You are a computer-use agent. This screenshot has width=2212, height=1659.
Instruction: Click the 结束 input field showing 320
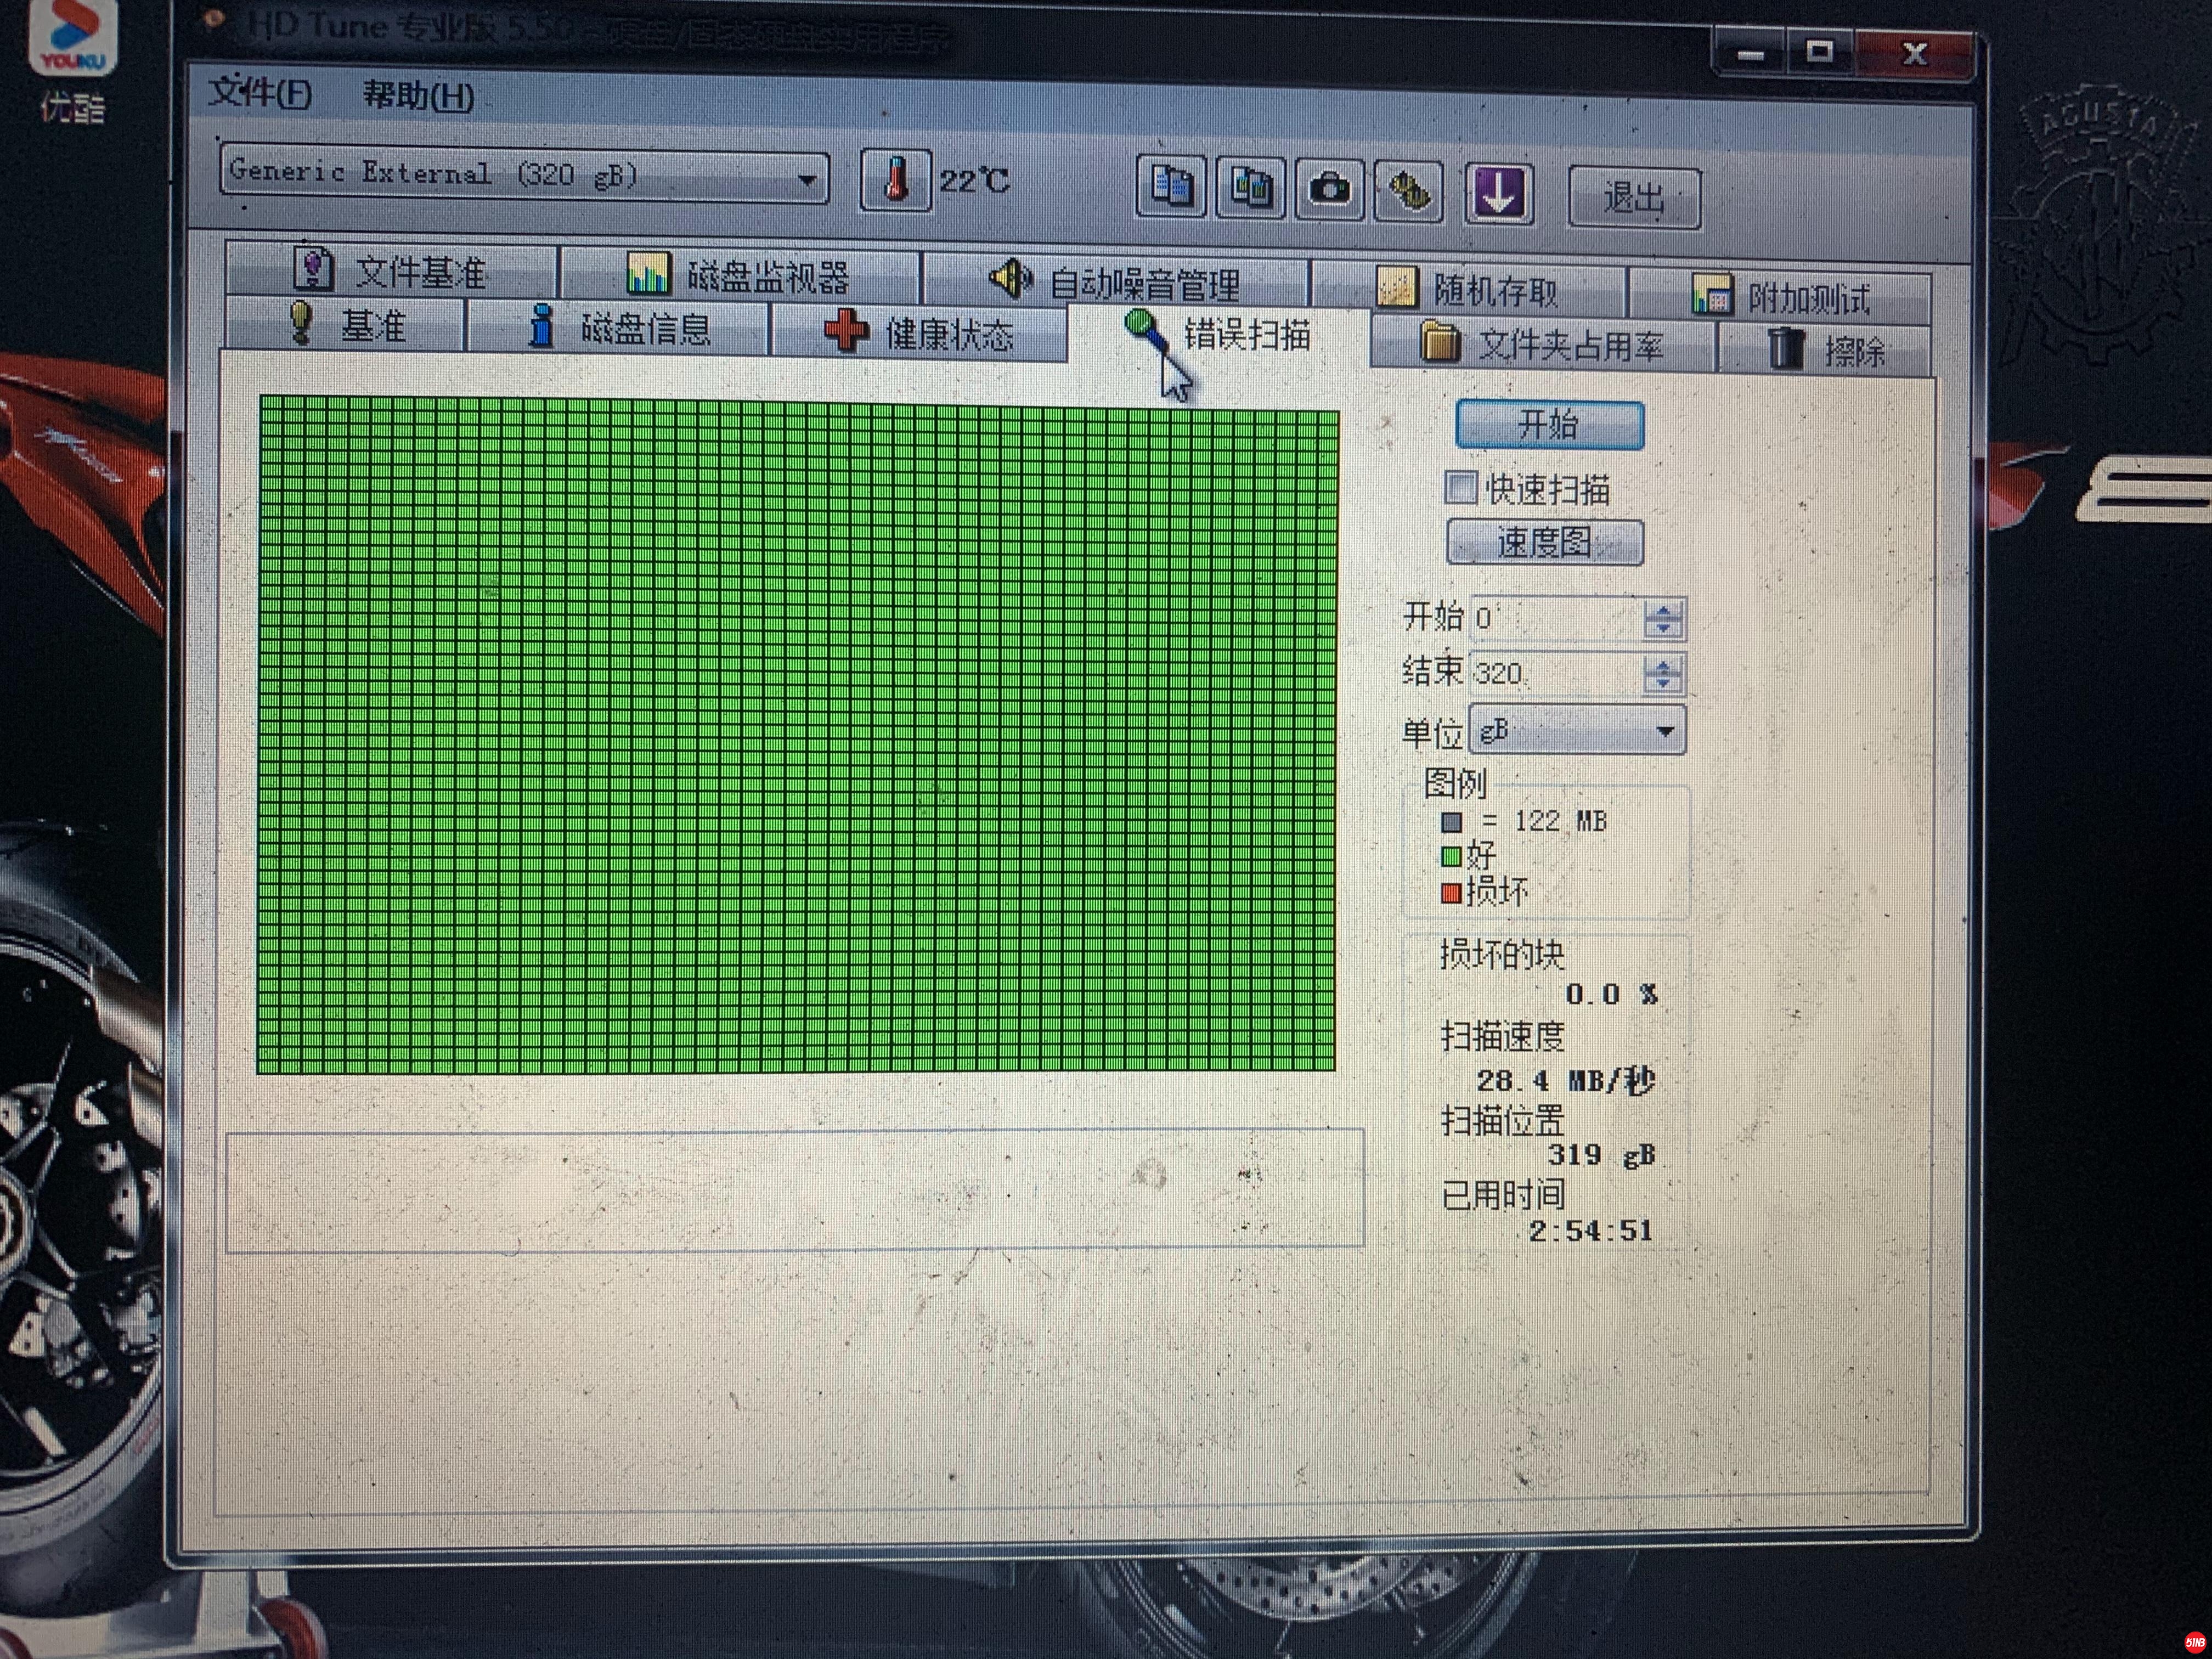(1555, 673)
